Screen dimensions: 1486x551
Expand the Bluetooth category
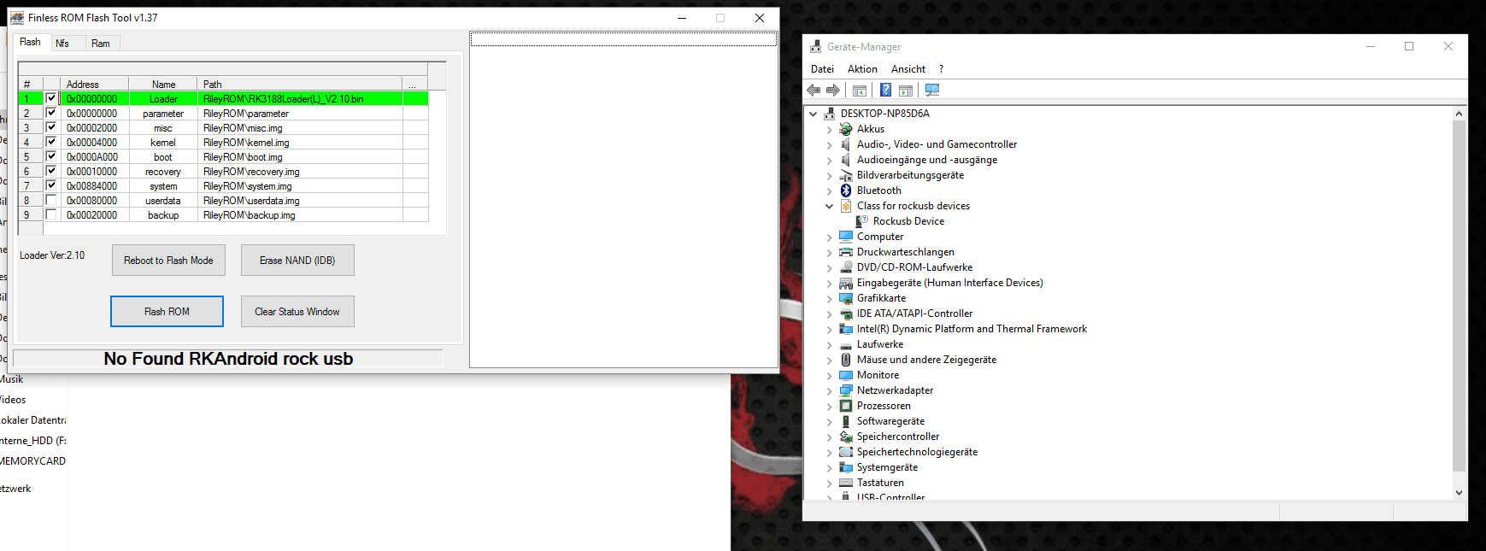point(829,191)
